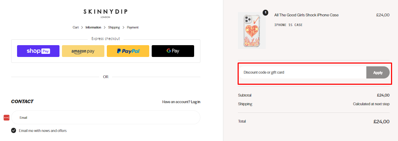Viewport: 398px width, 141px height.
Task: Check out using Google Pay
Action: point(173,51)
